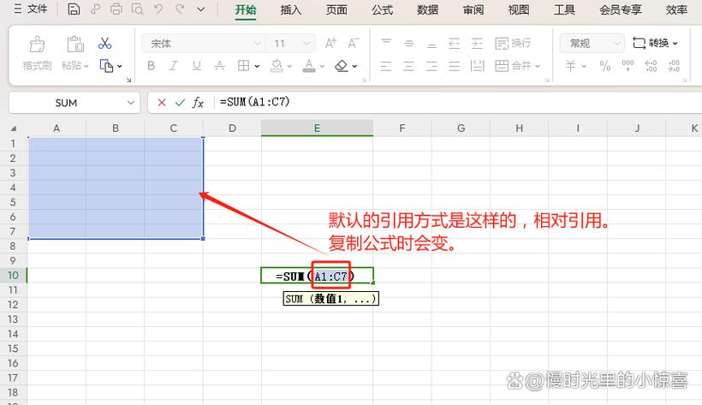Viewport: 702px width, 405px height.
Task: Click the export/share icon beside Save
Action: pyautogui.click(x=95, y=9)
